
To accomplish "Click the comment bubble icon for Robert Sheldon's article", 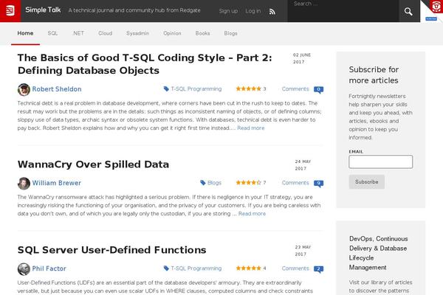I will click(318, 89).
